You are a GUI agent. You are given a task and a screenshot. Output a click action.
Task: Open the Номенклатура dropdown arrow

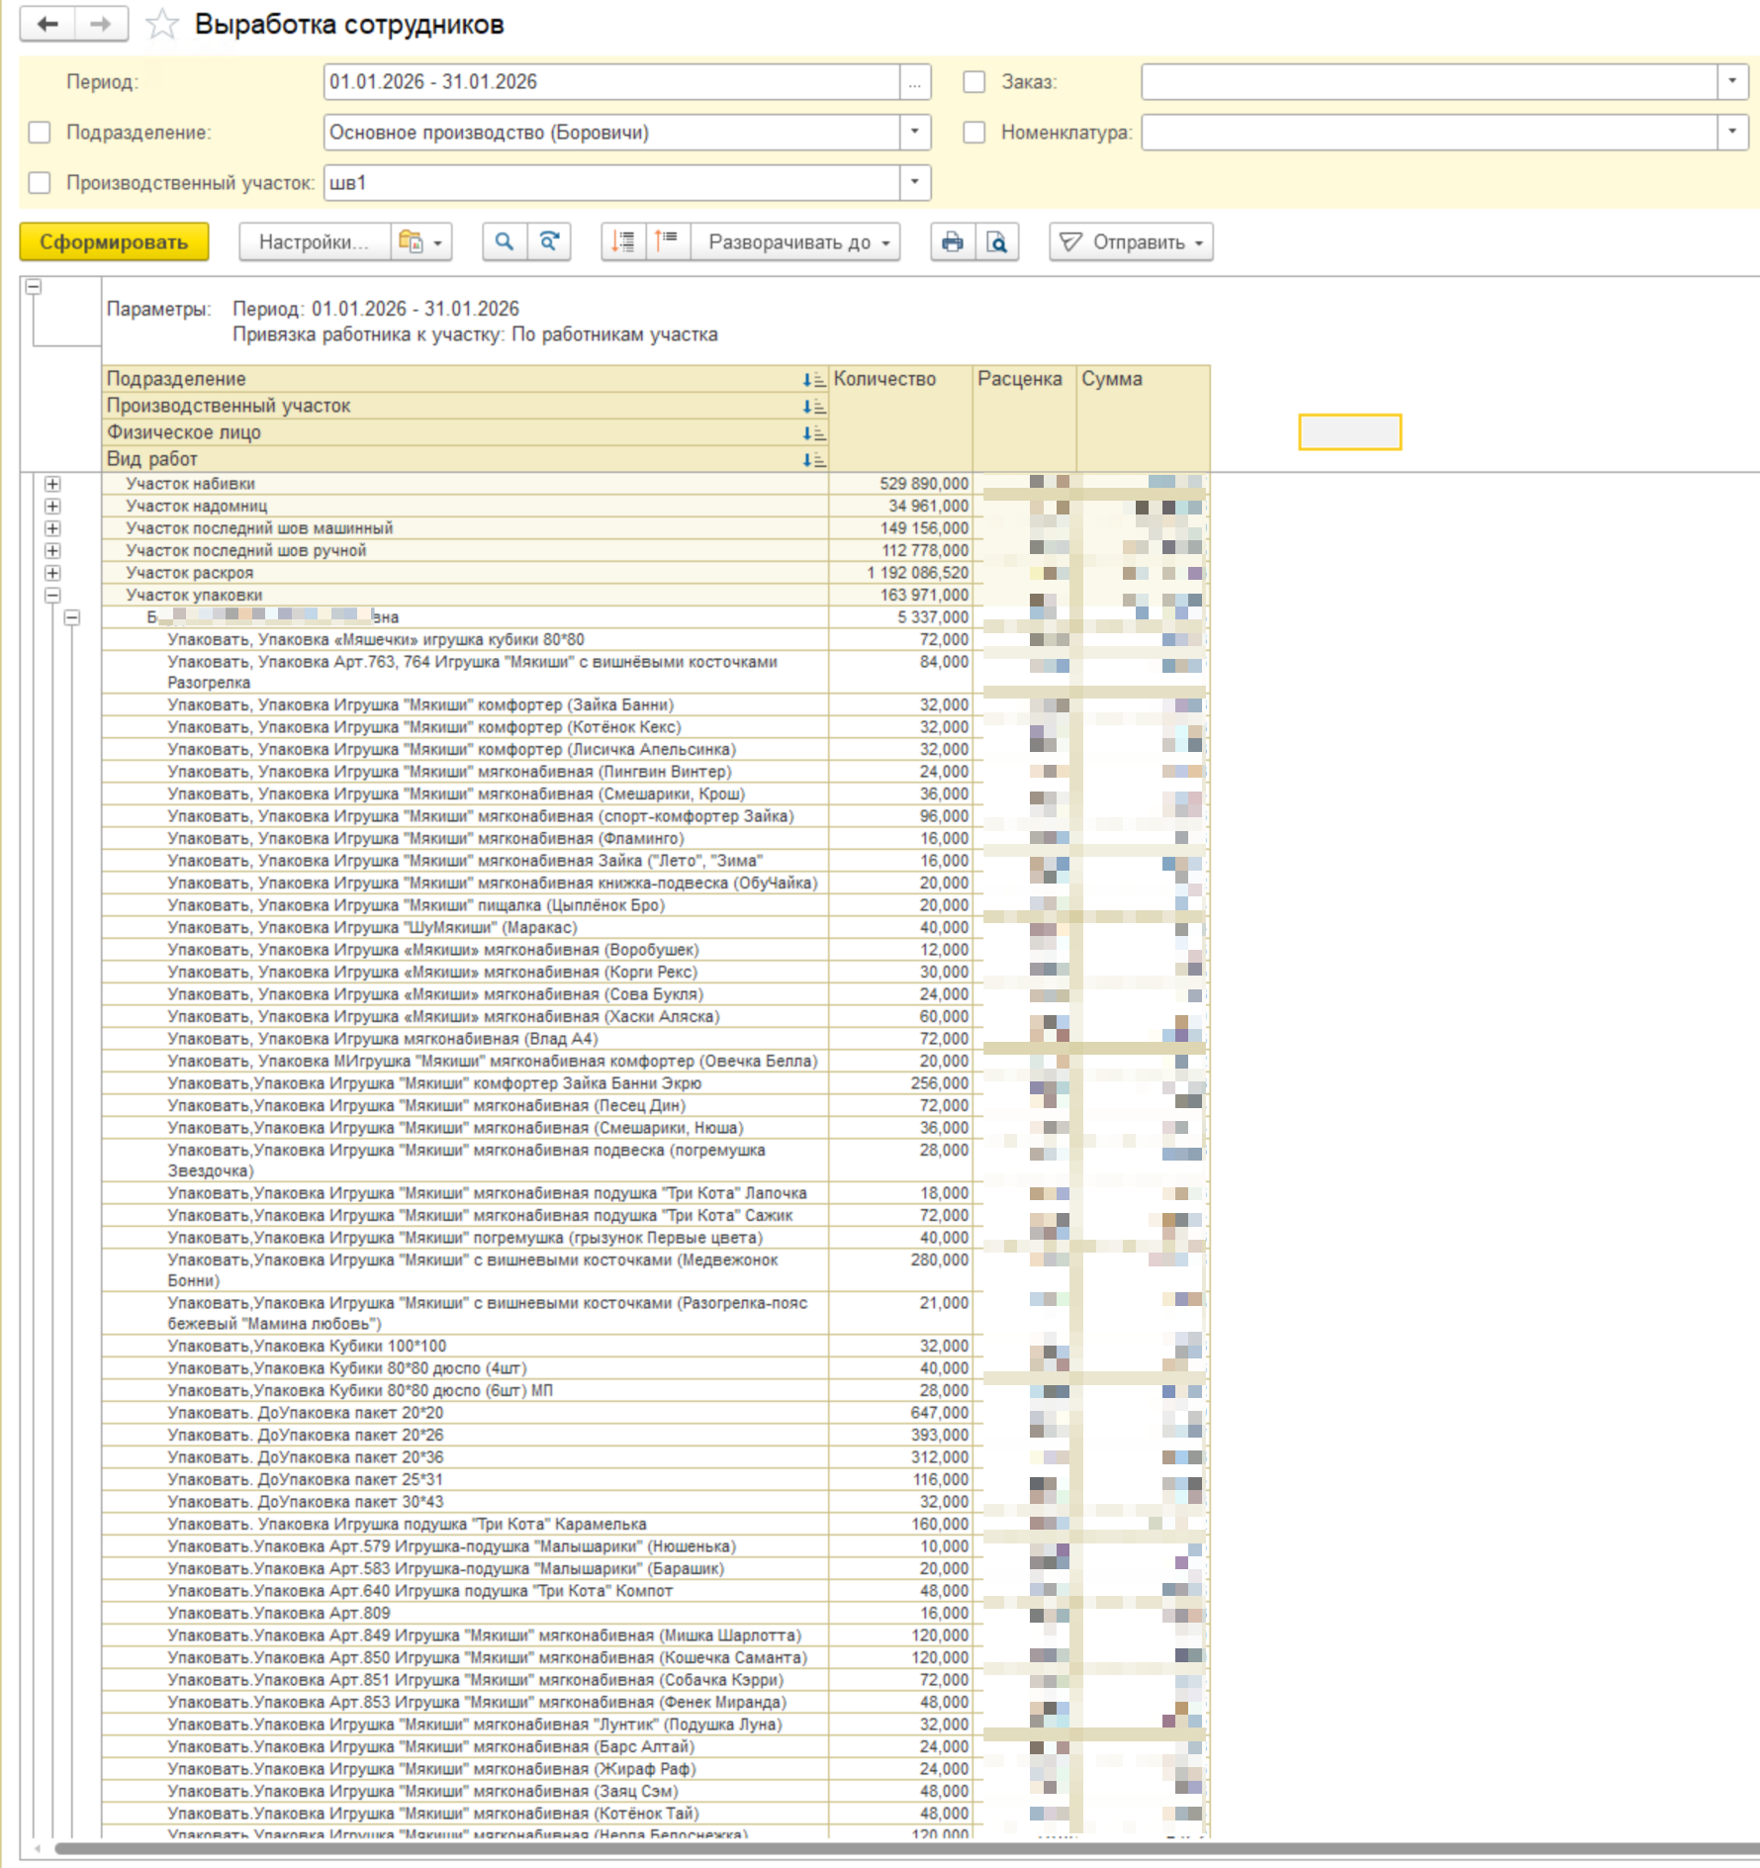pyautogui.click(x=1732, y=133)
